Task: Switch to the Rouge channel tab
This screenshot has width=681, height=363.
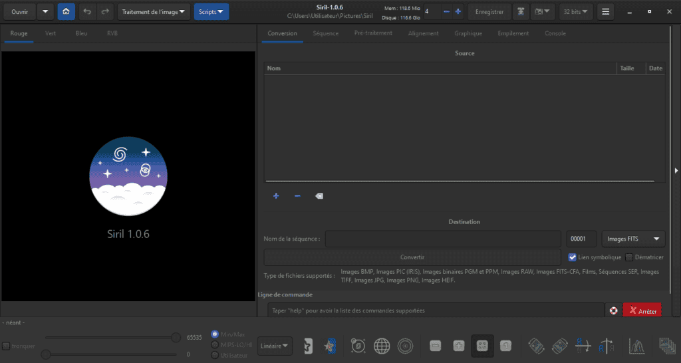Action: 19,33
